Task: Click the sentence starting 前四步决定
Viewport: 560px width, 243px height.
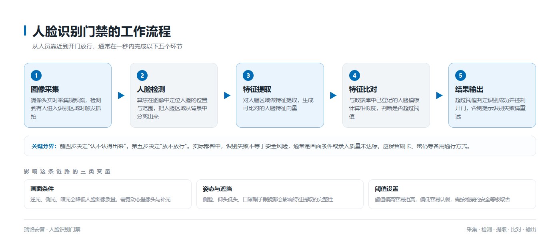Action: click(x=265, y=146)
